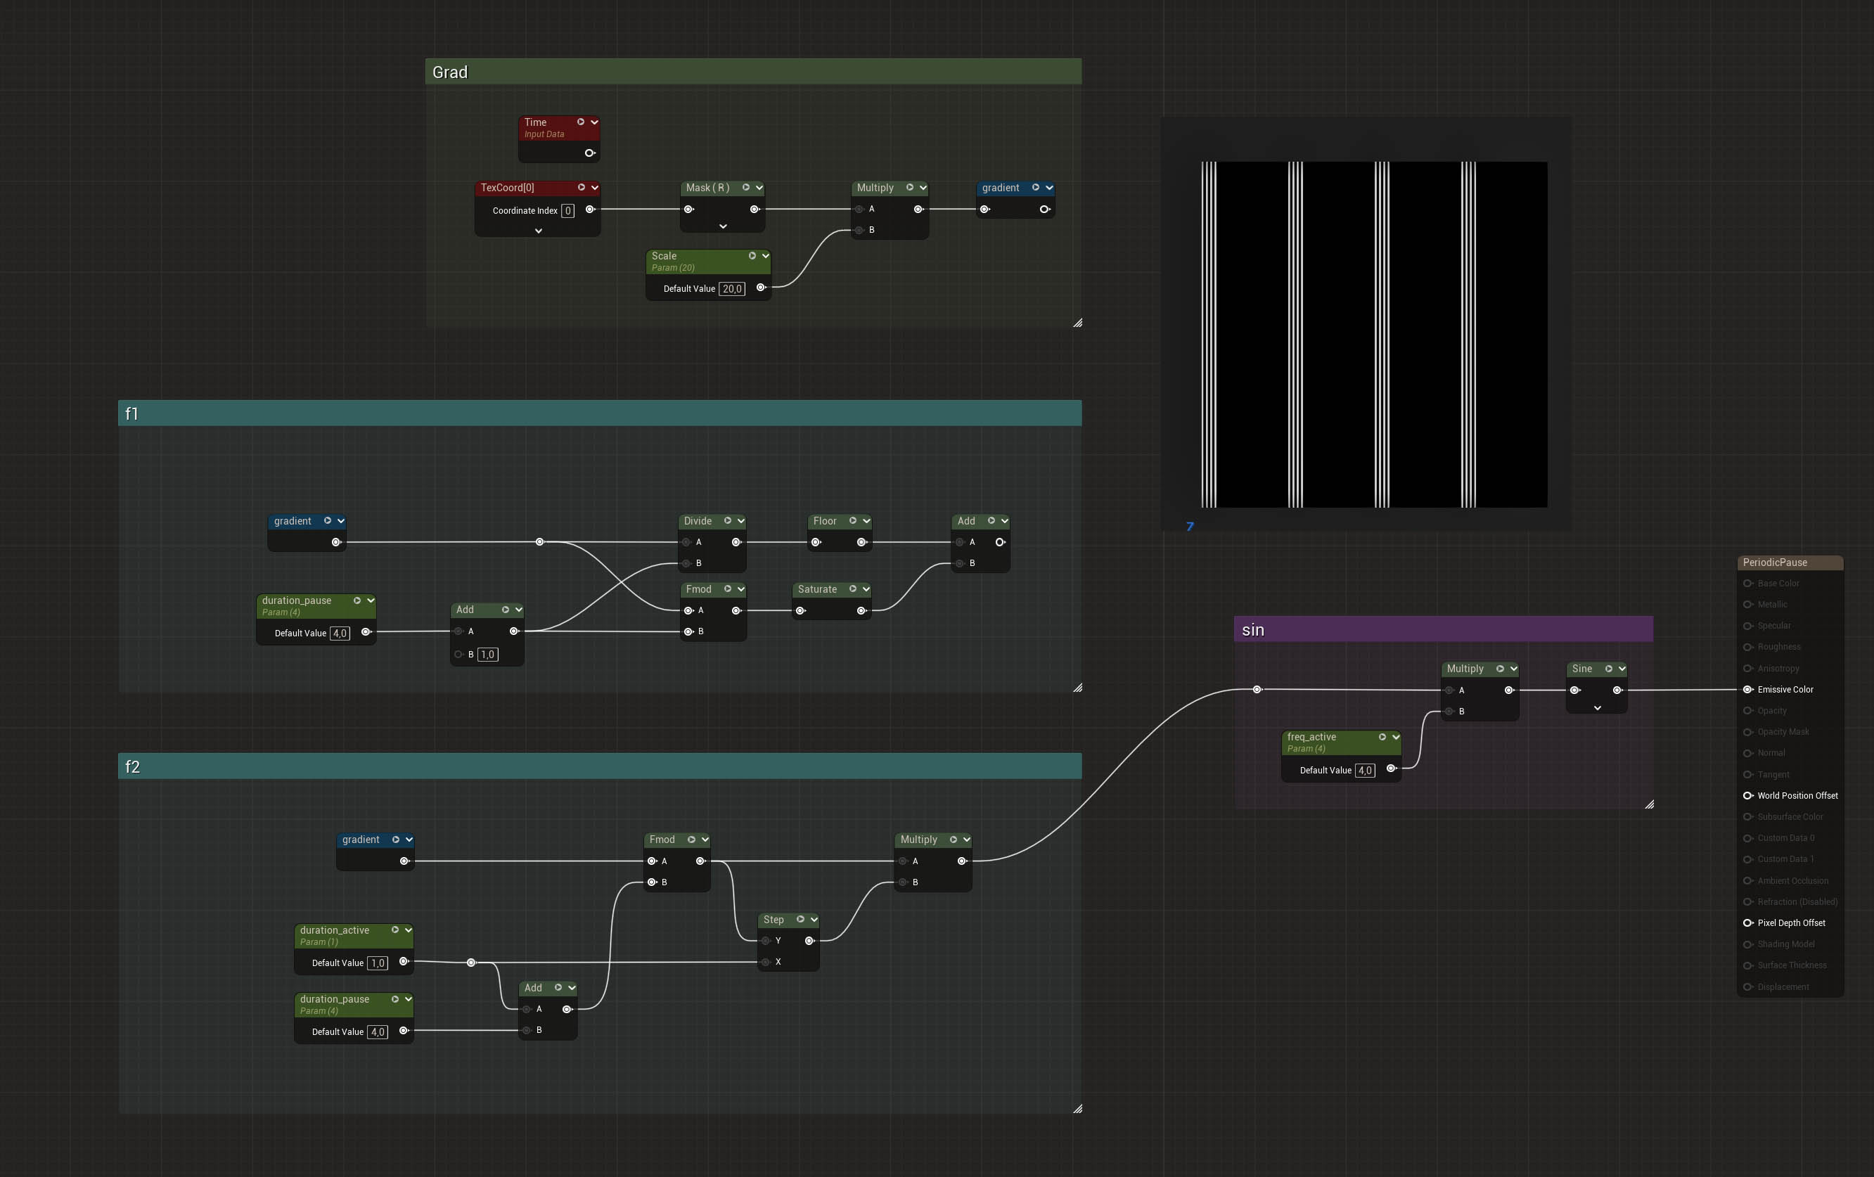This screenshot has height=1177, width=1874.
Task: Toggle preview icon on Mask (R) node
Action: 745,188
